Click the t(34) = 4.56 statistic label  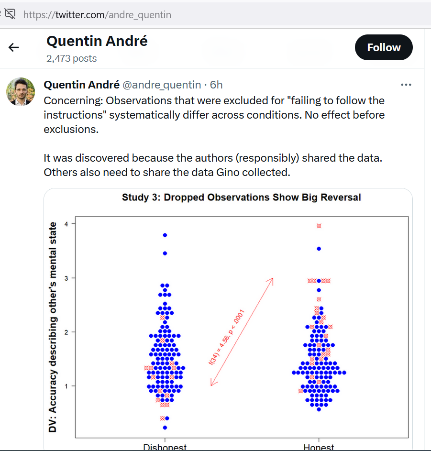226,337
